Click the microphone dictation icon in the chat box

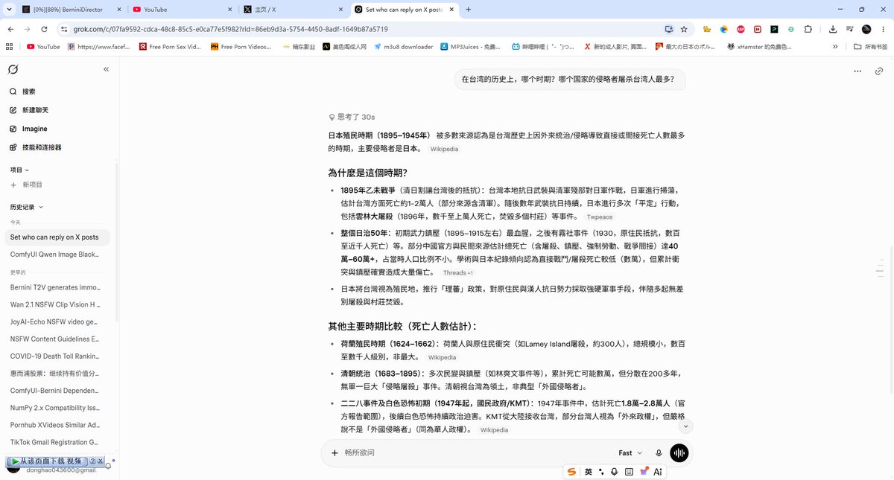pyautogui.click(x=659, y=452)
